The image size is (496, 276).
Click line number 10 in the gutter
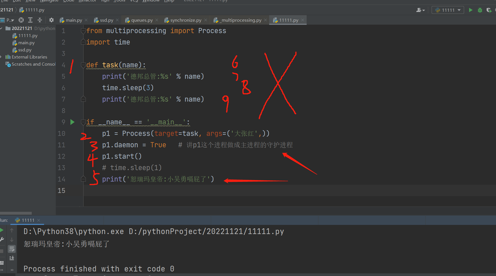coord(61,134)
